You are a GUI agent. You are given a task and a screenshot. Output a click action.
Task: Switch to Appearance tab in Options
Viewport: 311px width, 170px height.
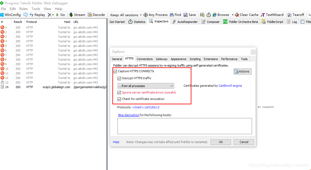click(178, 59)
